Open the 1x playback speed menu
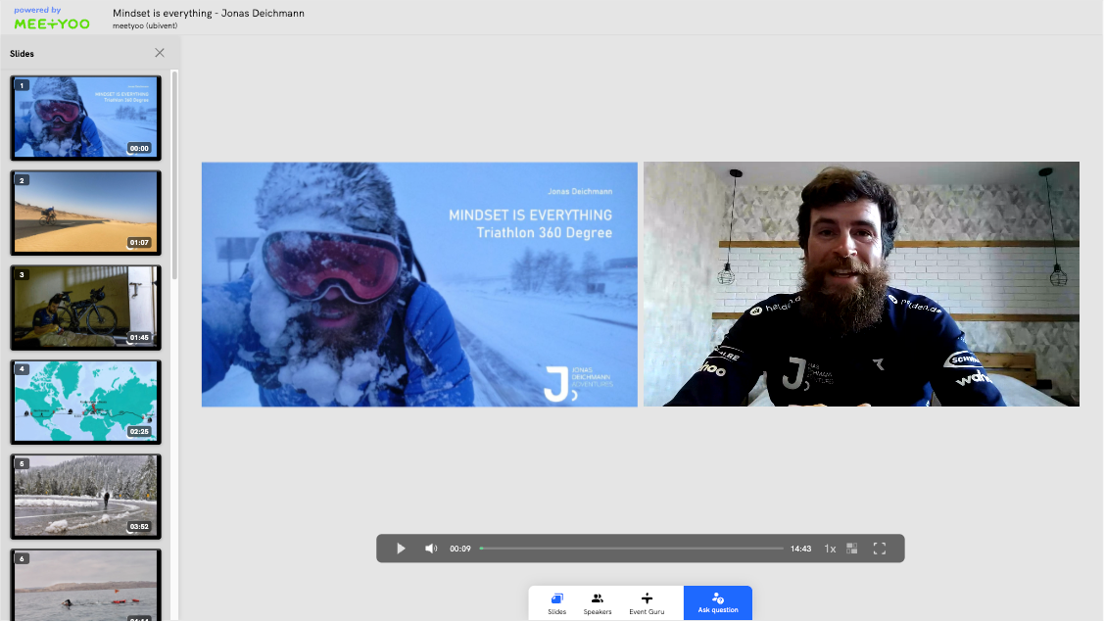The width and height of the screenshot is (1105, 622). click(x=830, y=549)
